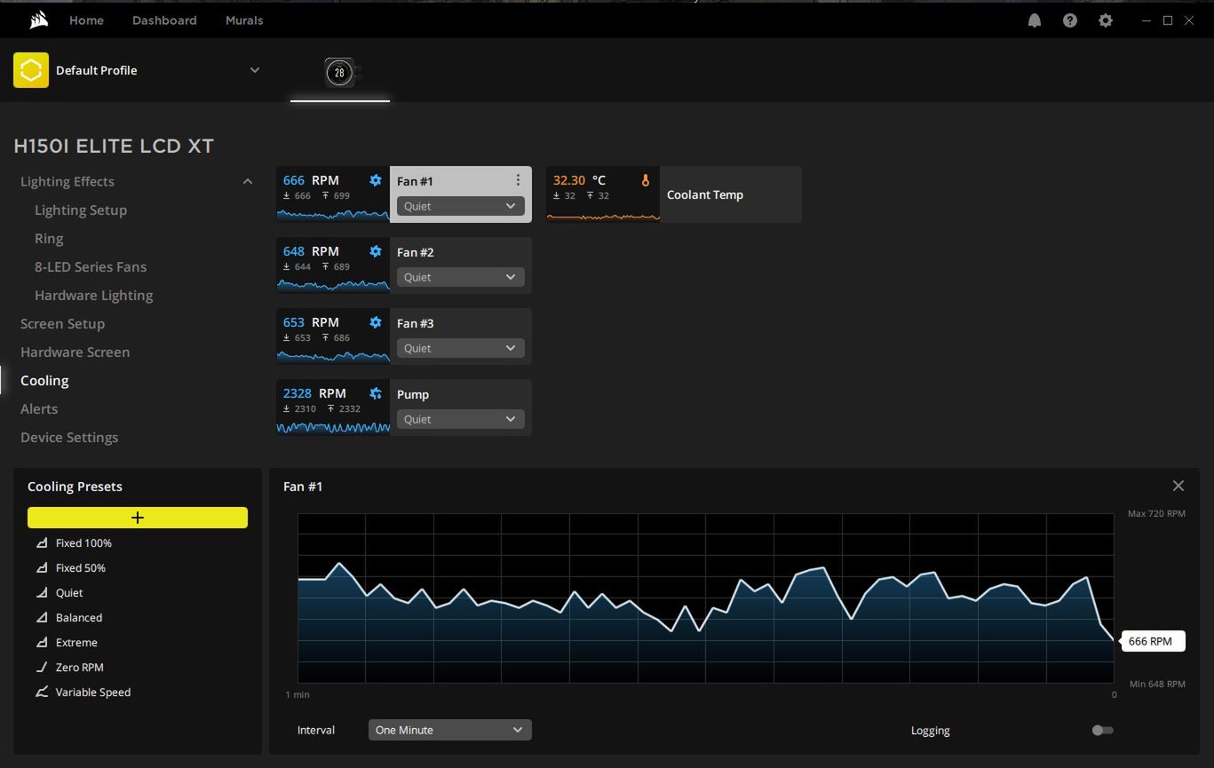Open the Pump Quiet preset dropdown
Image resolution: width=1214 pixels, height=768 pixels.
[x=460, y=419]
